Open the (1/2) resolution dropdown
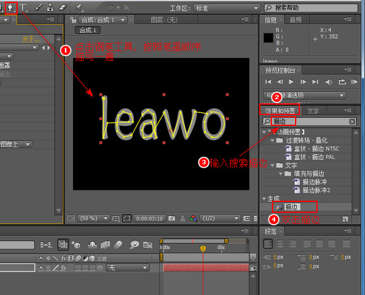 [220, 218]
